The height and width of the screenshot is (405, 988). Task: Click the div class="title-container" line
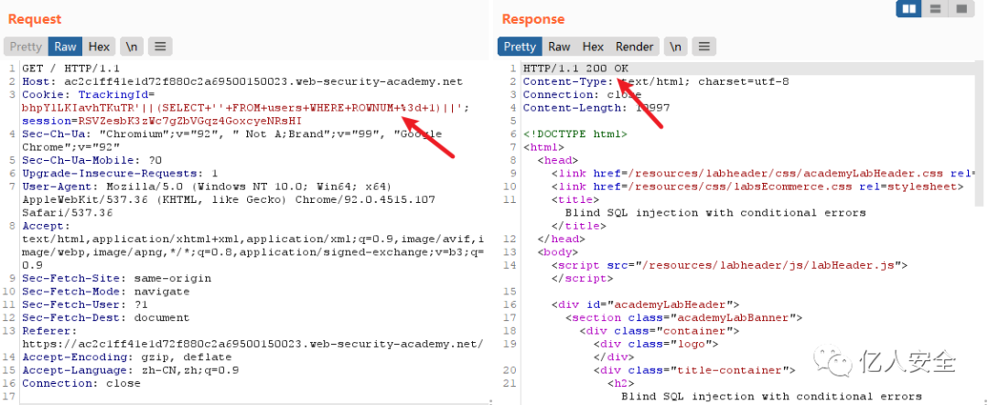(x=694, y=370)
